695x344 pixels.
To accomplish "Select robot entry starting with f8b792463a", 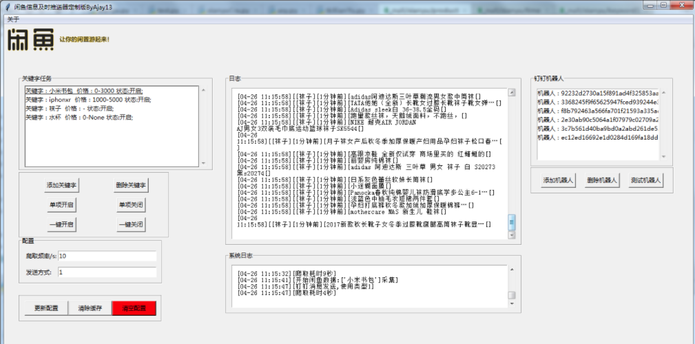I will coord(598,111).
